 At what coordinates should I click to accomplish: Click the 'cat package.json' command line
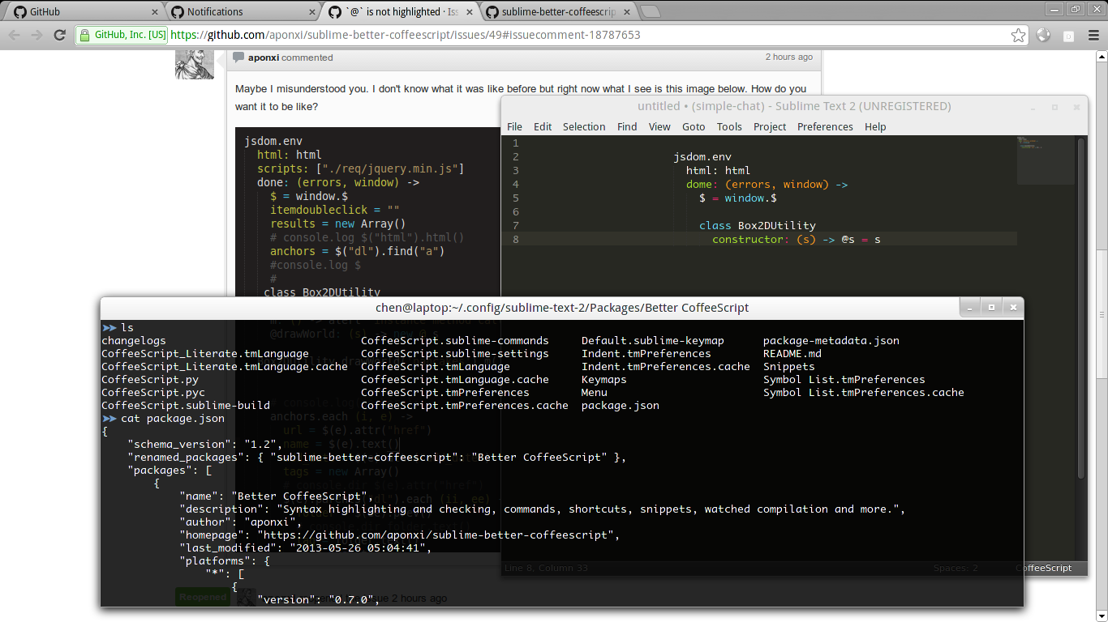pos(173,418)
